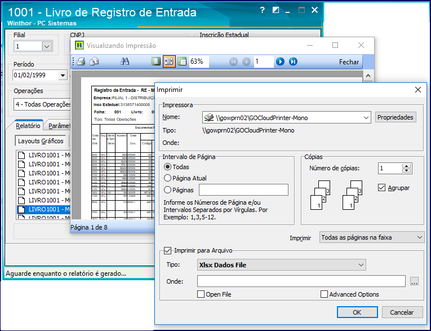Click the Propriedades button
The width and height of the screenshot is (431, 331).
pyautogui.click(x=396, y=117)
